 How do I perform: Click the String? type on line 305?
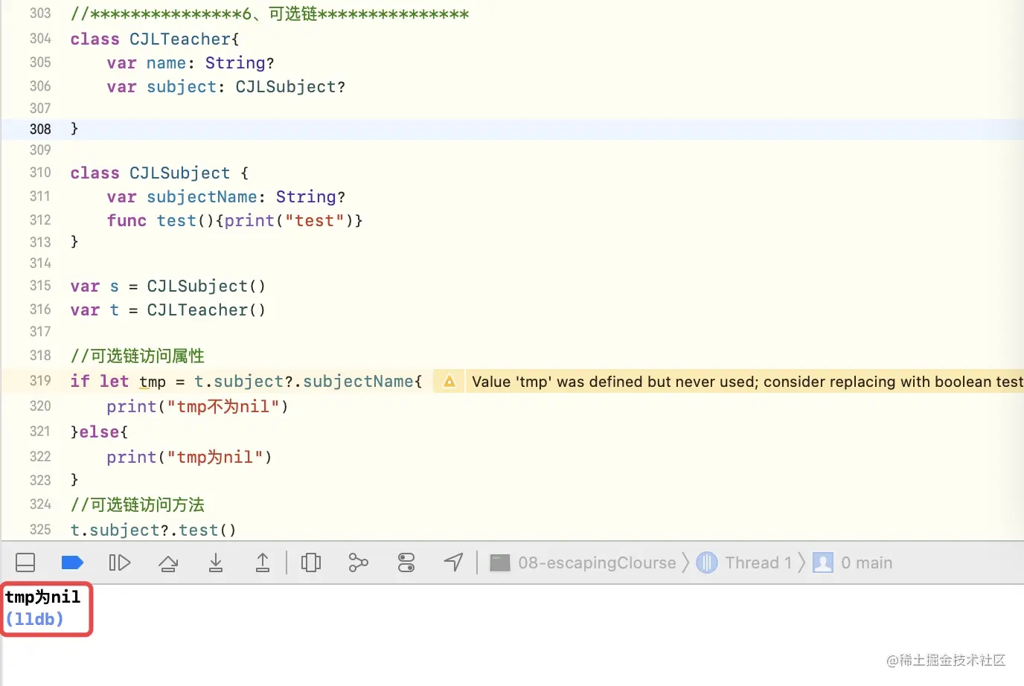click(240, 62)
